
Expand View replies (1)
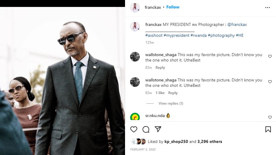[x=171, y=103]
